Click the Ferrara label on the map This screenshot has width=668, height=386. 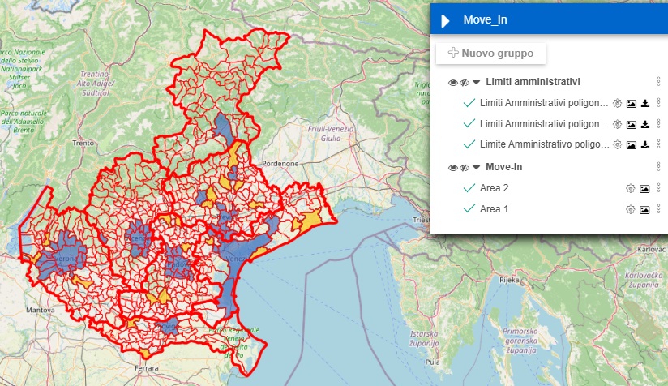tap(147, 367)
